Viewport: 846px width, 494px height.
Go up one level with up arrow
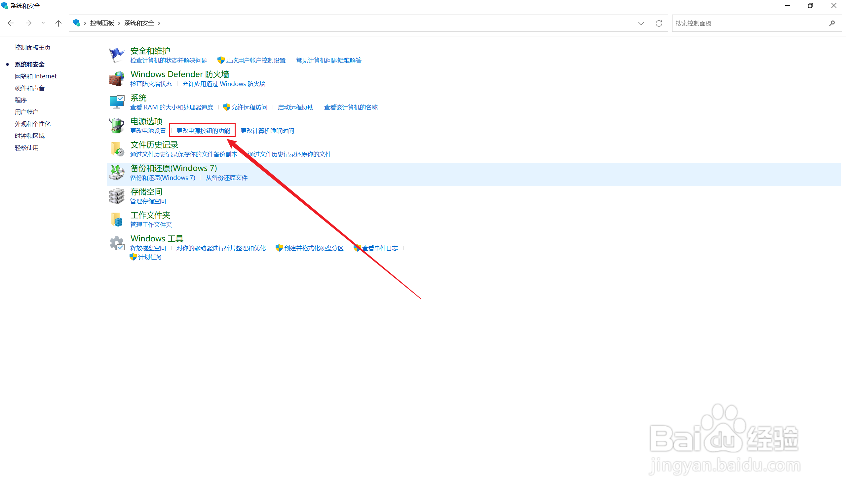pos(58,23)
